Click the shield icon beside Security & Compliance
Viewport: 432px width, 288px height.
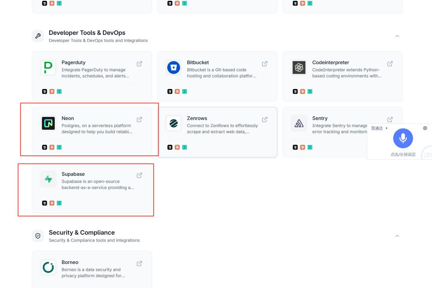(38, 236)
